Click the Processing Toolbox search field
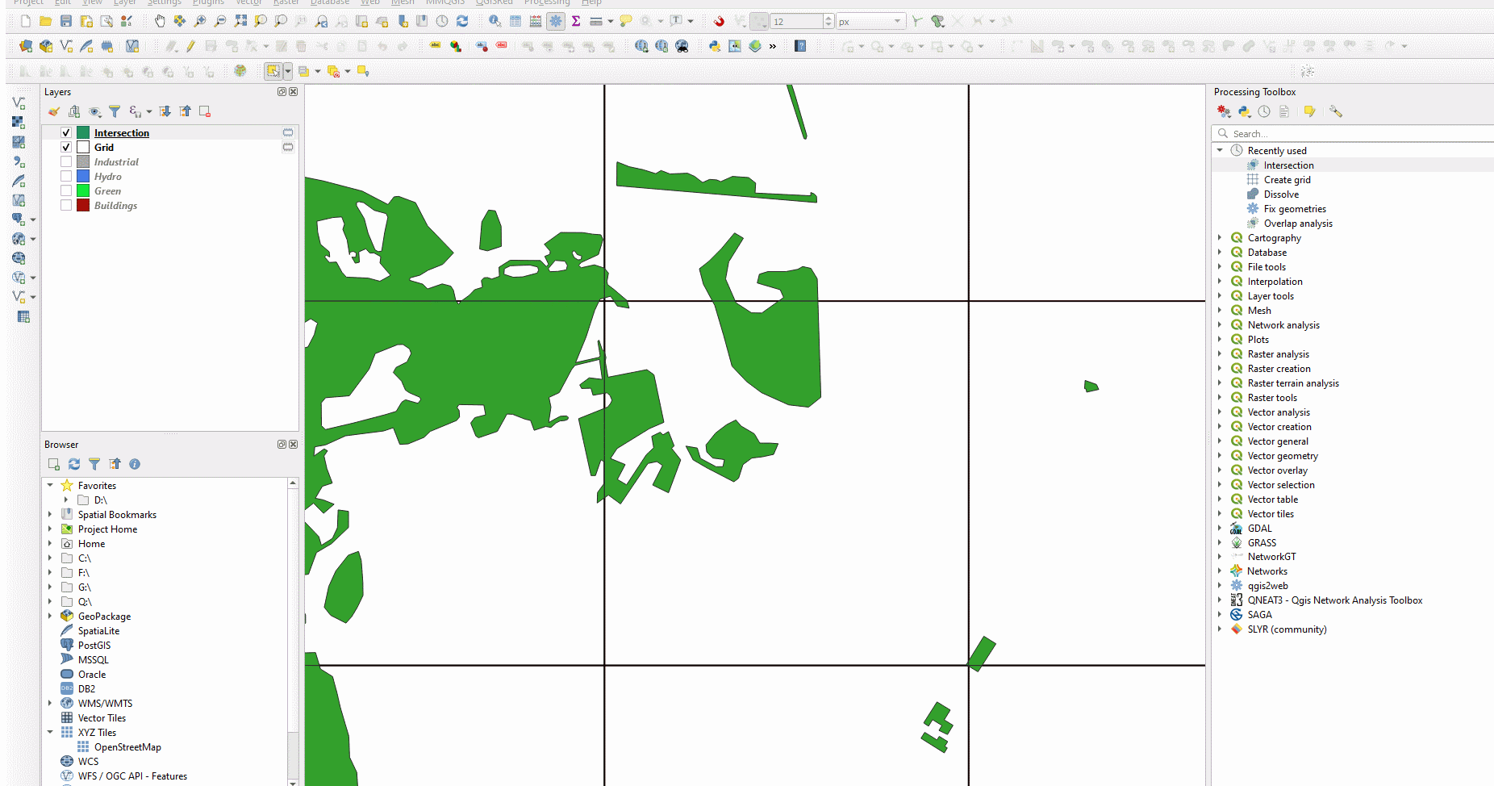Screen dimensions: 1494x786 pos(1355,134)
